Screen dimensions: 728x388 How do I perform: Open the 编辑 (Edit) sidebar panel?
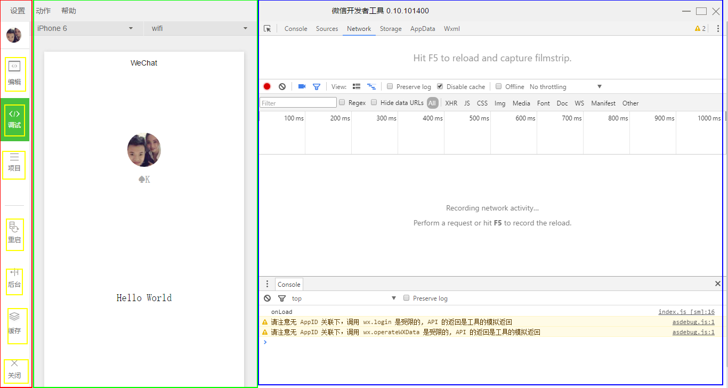click(14, 73)
